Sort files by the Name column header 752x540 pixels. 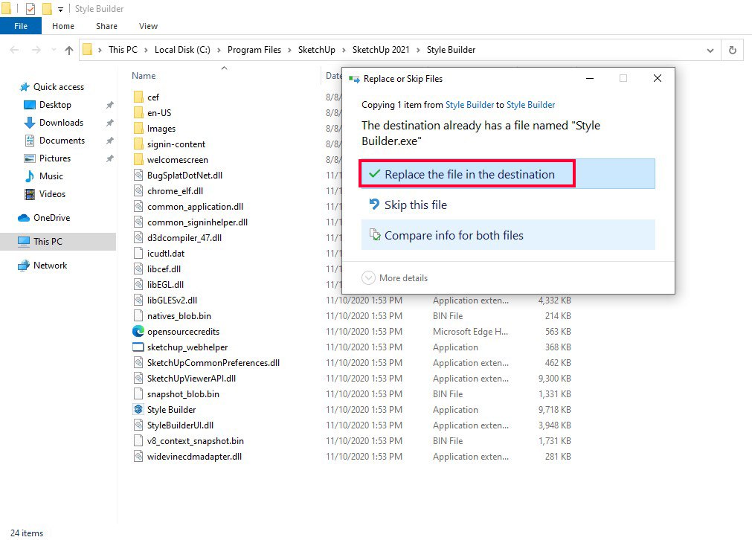[144, 76]
